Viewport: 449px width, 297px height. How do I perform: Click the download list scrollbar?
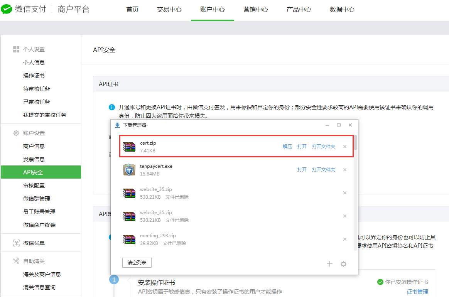click(x=355, y=143)
